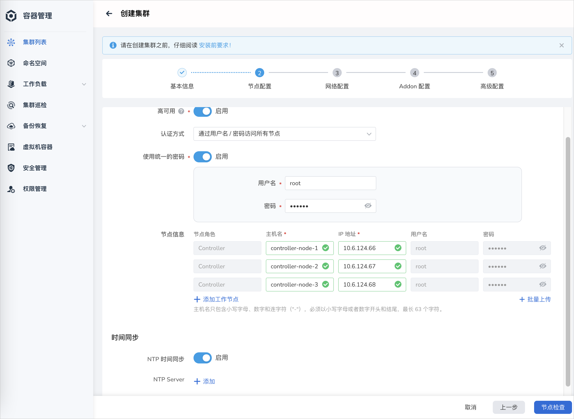The height and width of the screenshot is (419, 574).
Task: Open 虚拟机容器 in the sidebar
Action: coord(38,147)
